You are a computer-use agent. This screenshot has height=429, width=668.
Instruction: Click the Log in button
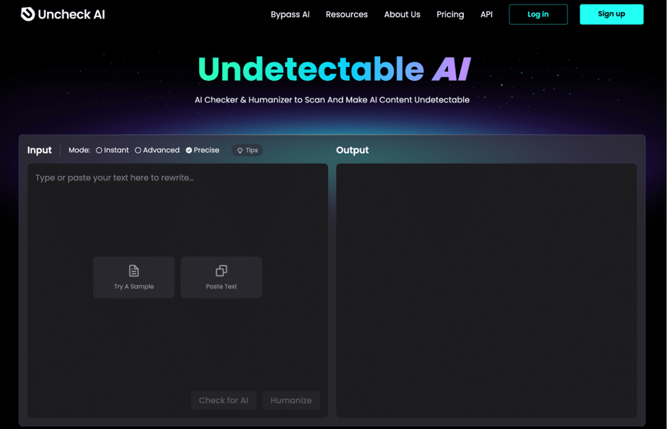point(538,14)
